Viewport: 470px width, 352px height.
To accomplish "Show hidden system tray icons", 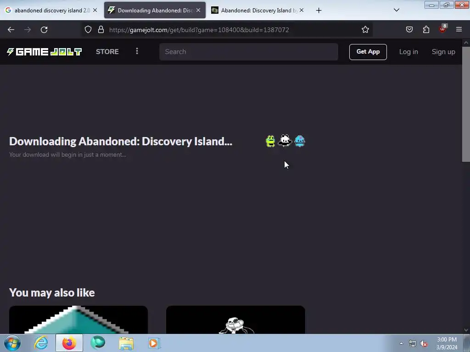I will pos(401,343).
